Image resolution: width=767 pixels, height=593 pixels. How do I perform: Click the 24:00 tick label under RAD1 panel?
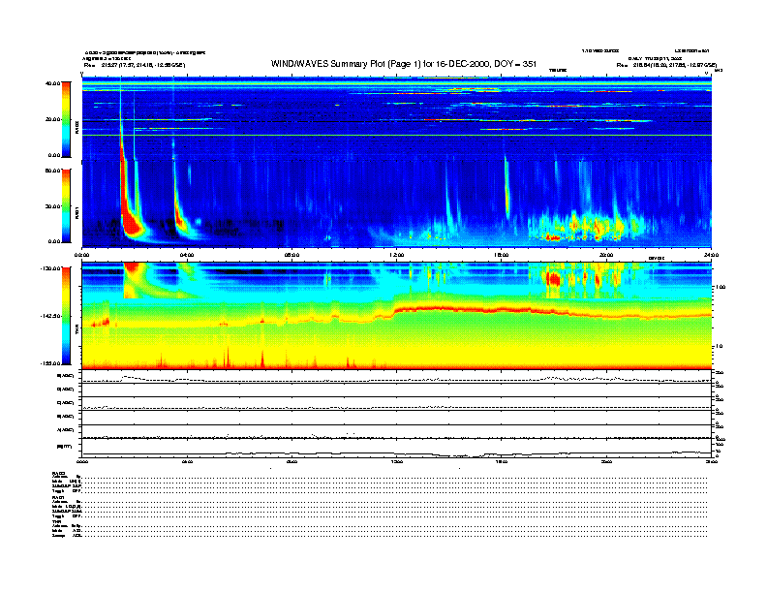[x=711, y=255]
